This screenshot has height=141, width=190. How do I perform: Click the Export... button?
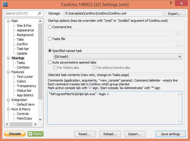click(x=175, y=14)
